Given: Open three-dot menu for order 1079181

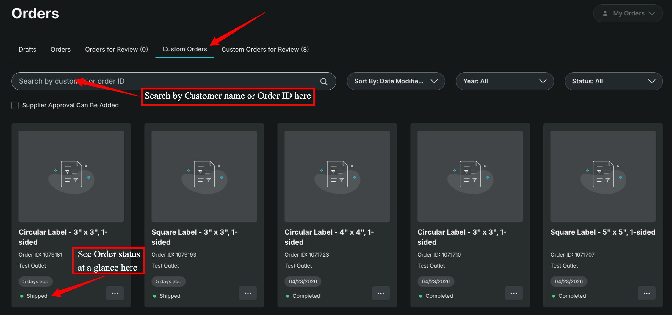Looking at the screenshot, I should [115, 293].
